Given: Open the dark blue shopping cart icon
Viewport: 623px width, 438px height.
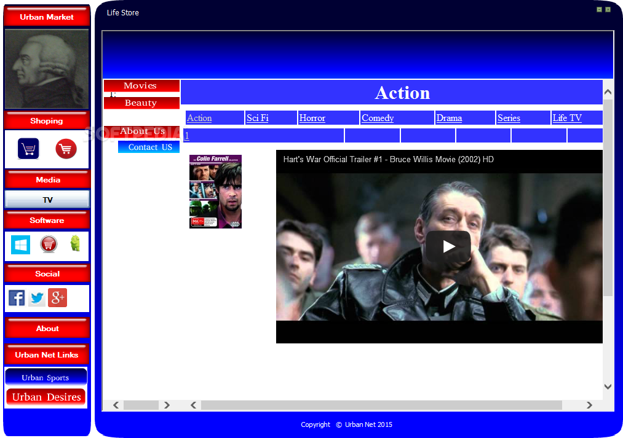Looking at the screenshot, I should point(28,149).
